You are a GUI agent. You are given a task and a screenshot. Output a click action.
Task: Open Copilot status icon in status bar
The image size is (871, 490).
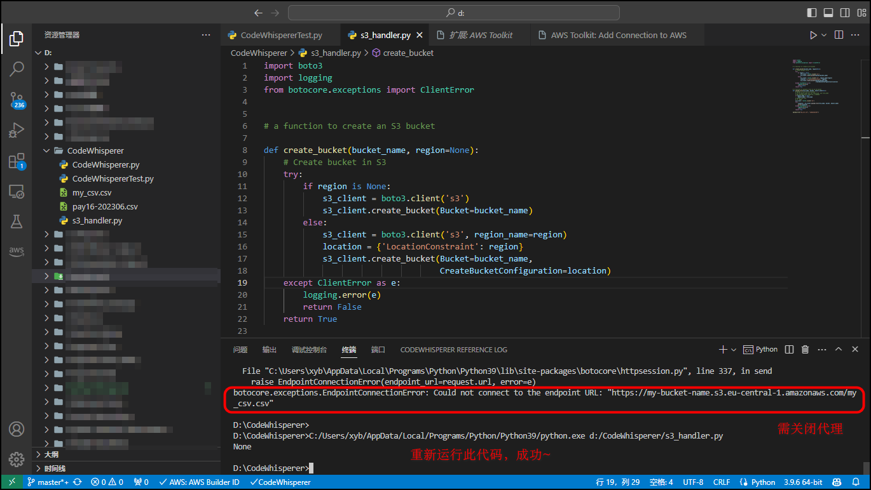point(838,482)
